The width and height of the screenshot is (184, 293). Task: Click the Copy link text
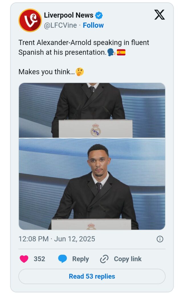pos(128,259)
